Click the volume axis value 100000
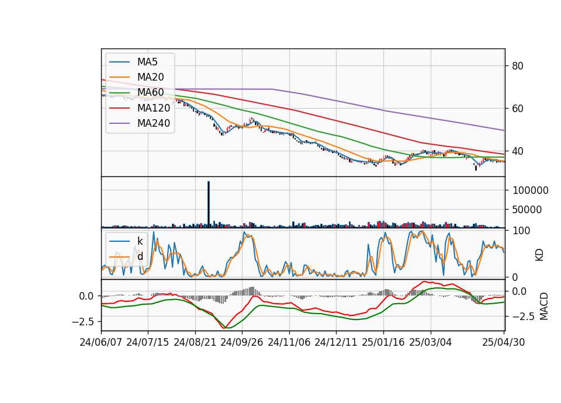561x403 pixels. click(x=531, y=190)
